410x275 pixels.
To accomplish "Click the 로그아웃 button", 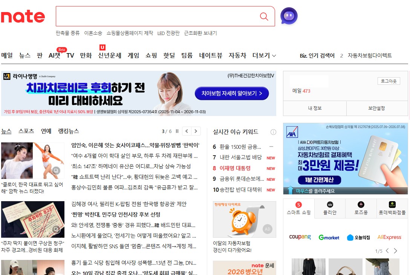I will click(x=389, y=81).
